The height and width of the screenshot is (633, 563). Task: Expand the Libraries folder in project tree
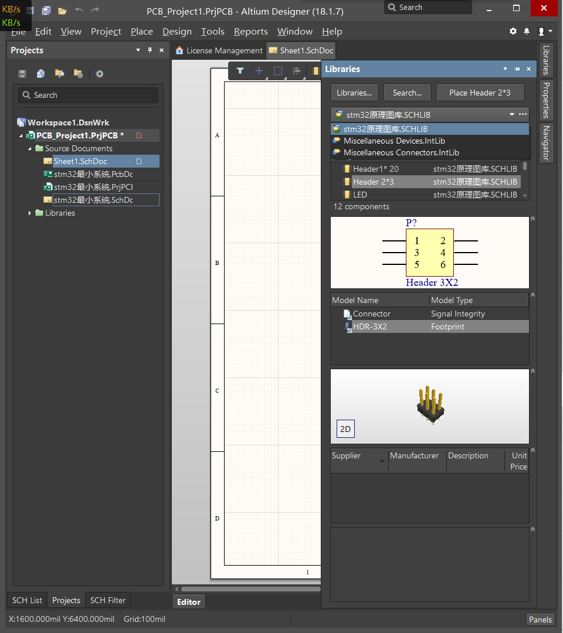[x=29, y=213]
